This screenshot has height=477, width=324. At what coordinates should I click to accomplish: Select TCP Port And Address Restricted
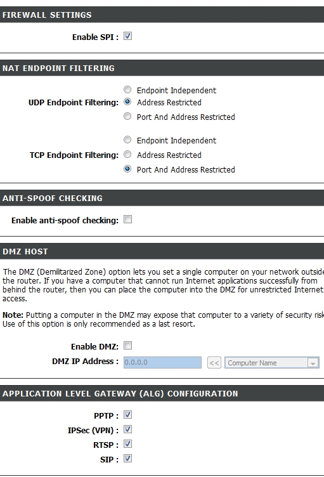point(127,169)
